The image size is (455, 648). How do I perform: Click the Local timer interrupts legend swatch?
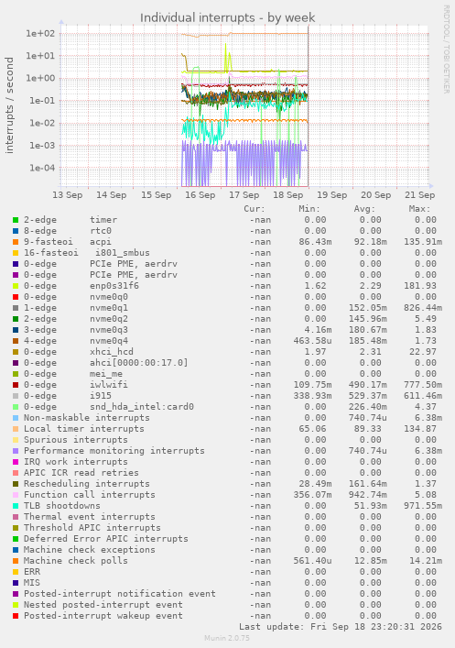(16, 429)
